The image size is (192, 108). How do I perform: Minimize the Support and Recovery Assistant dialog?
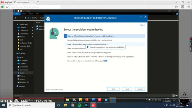pos(141,17)
